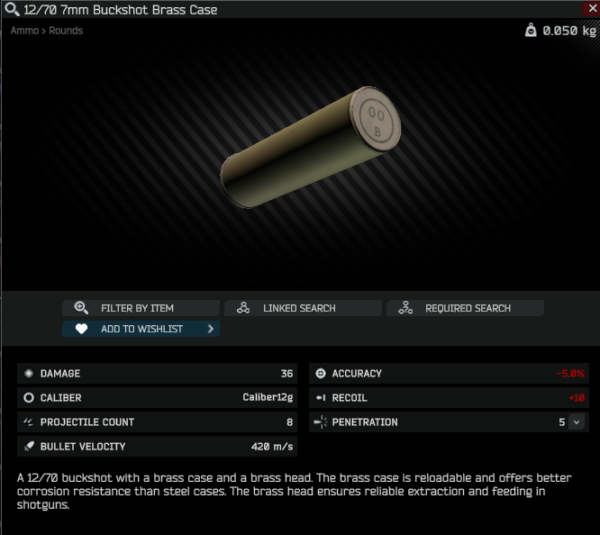
Task: Run a Required Search for this item
Action: (465, 308)
